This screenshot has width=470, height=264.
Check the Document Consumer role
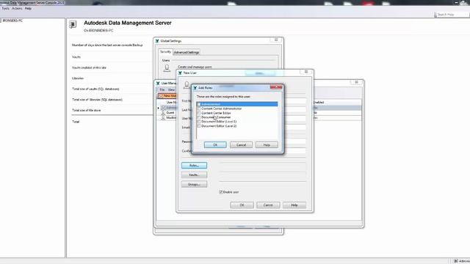pos(199,117)
